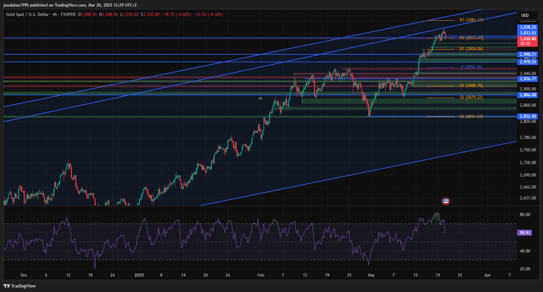Click the 2,832.45 price axis tag
The width and height of the screenshot is (543, 292).
click(527, 116)
